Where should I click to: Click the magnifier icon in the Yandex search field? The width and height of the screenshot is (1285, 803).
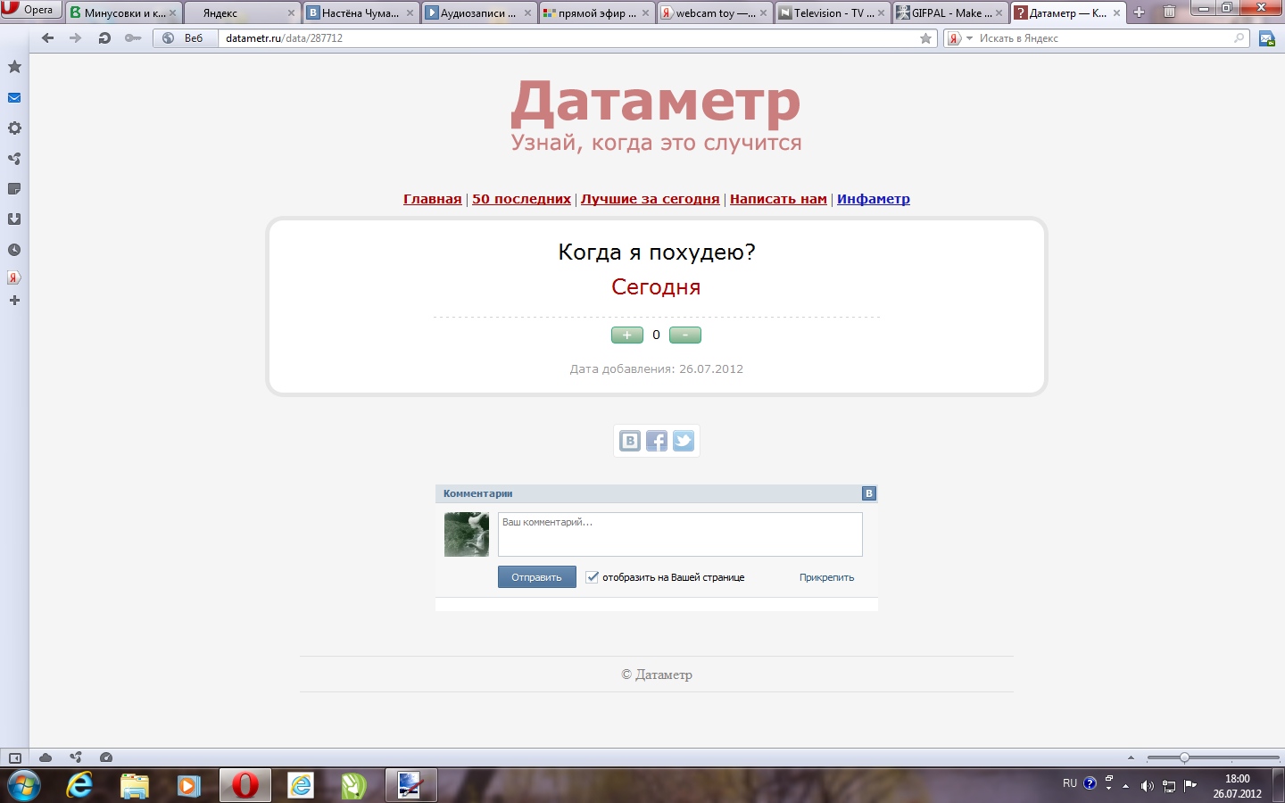coord(1239,38)
